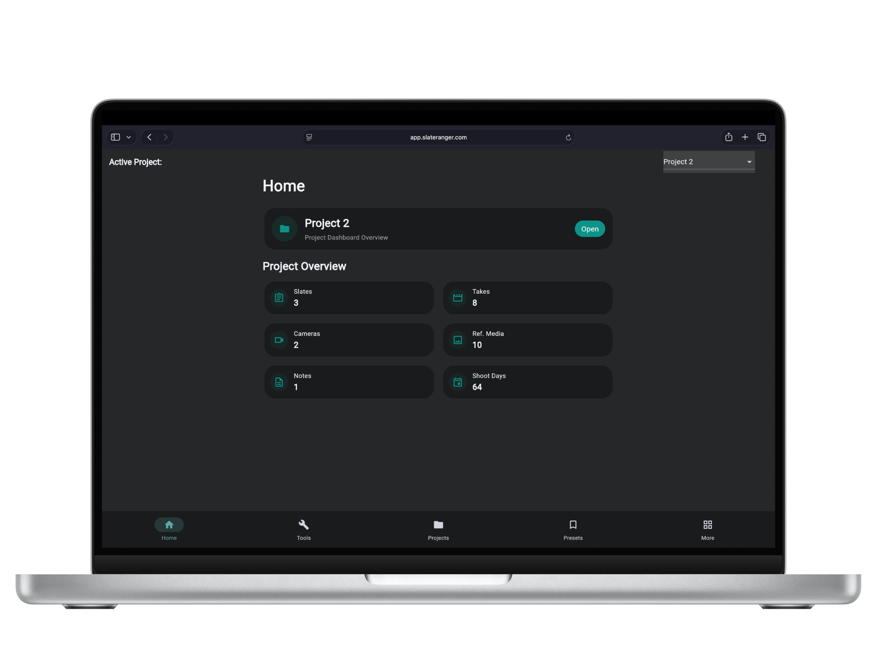The width and height of the screenshot is (877, 658).
Task: Reload the page with refresh icon
Action: [568, 137]
